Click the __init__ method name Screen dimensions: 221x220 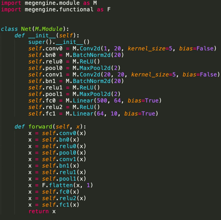click(42, 35)
